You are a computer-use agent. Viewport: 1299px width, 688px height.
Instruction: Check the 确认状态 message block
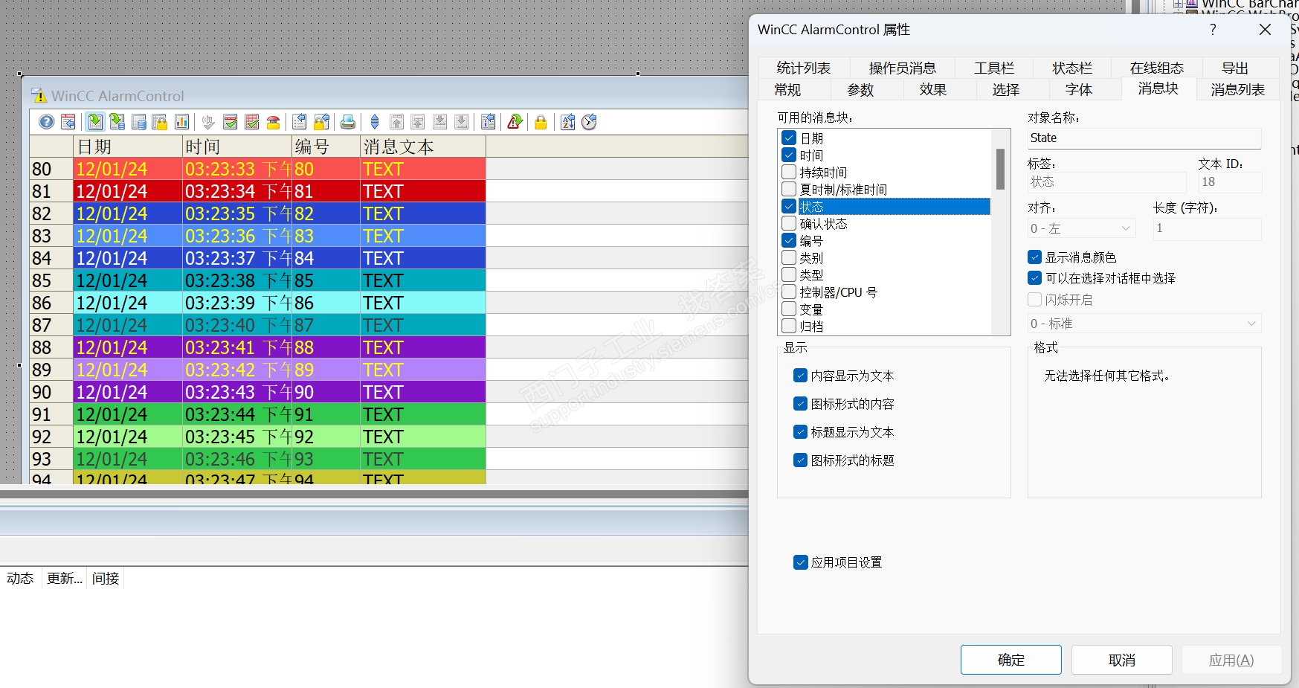(x=789, y=223)
